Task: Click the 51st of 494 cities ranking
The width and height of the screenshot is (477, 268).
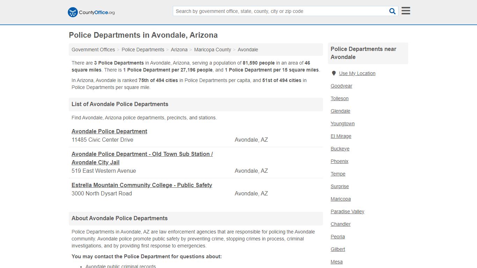Action: coord(282,80)
